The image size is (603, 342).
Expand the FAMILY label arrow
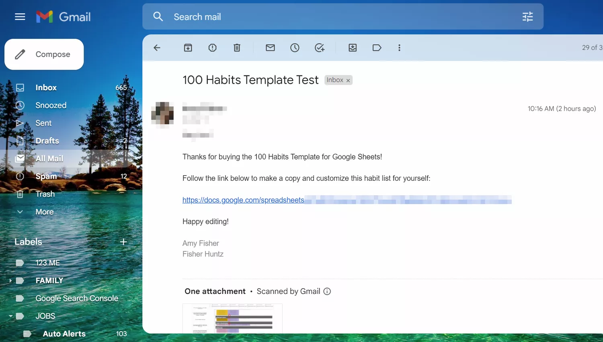click(10, 281)
